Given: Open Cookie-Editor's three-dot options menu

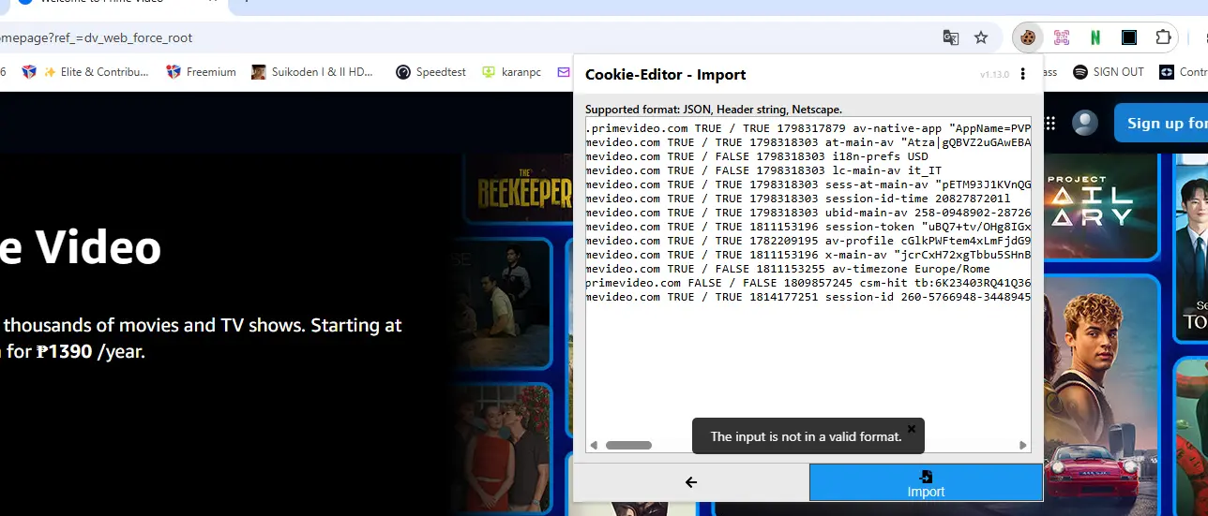Looking at the screenshot, I should [1023, 74].
